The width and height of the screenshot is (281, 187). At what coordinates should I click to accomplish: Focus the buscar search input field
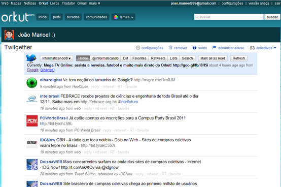[x=229, y=17]
